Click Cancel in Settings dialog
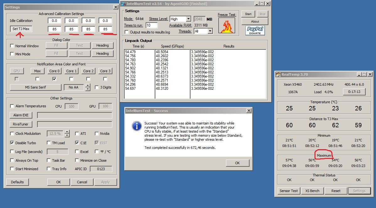The width and height of the screenshot is (376, 208). 82,182
